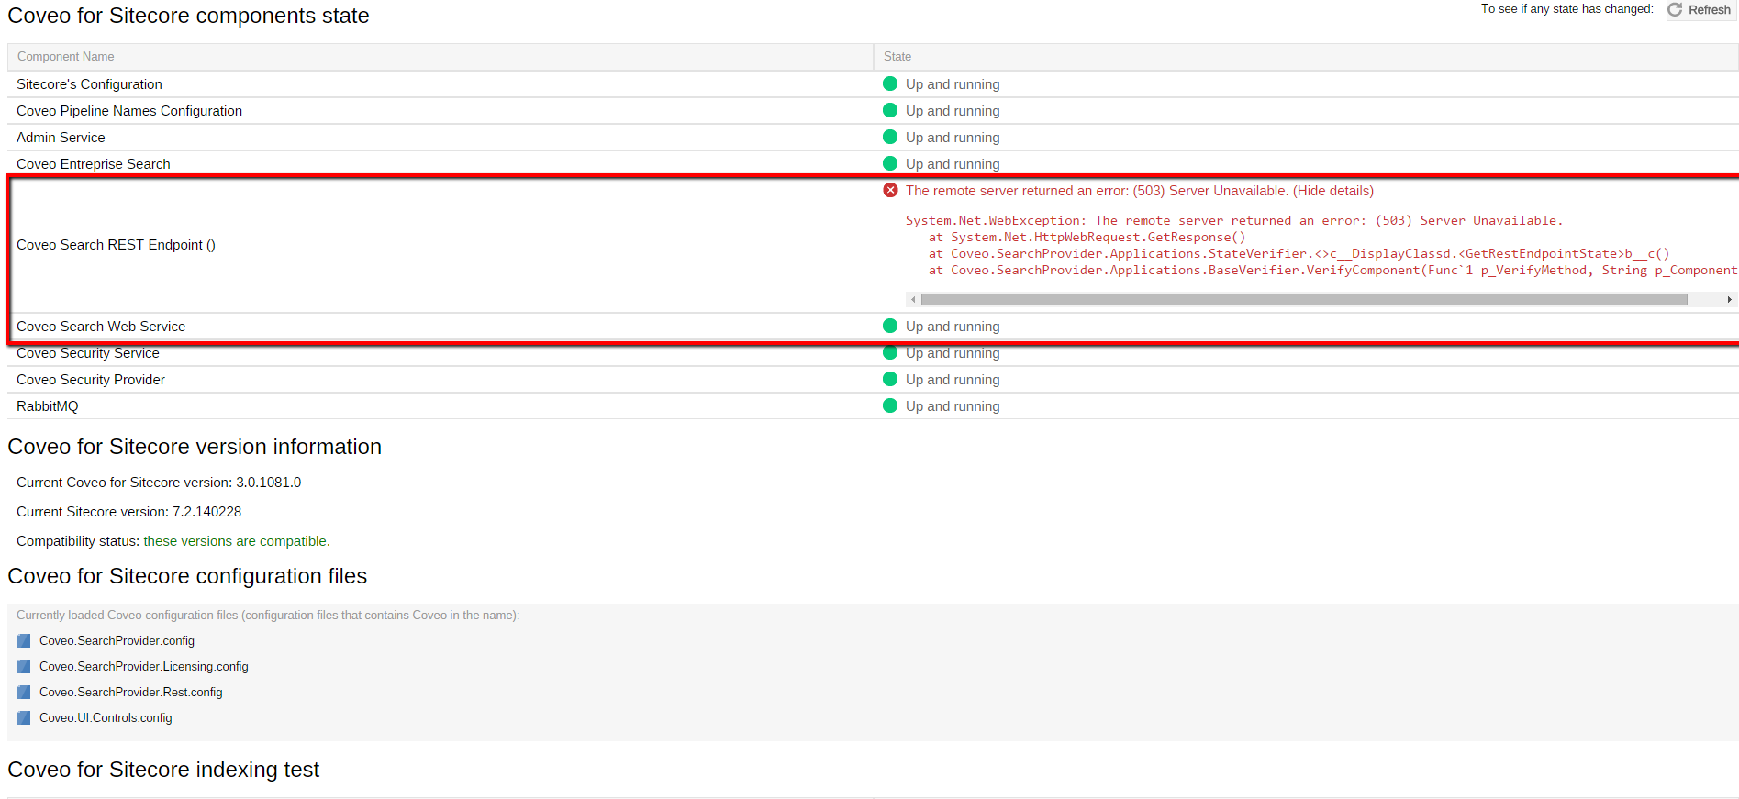The height and width of the screenshot is (799, 1739).
Task: Click the Coveo.SearchProvider.config file name
Action: click(x=117, y=641)
